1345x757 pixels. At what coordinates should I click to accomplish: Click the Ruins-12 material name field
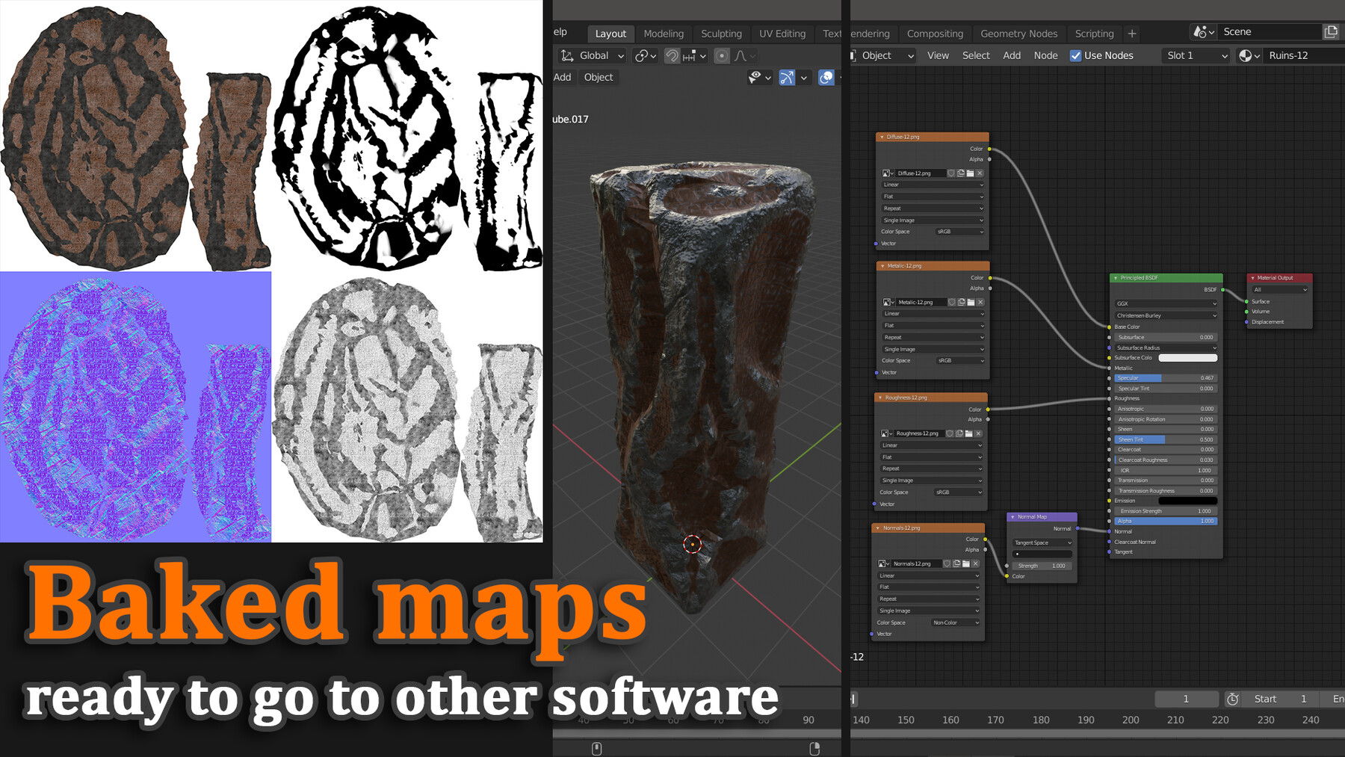(1303, 55)
